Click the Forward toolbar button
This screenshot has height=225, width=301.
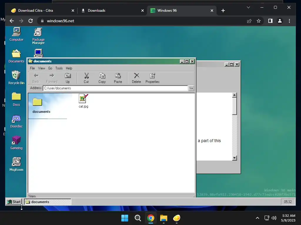coord(52,78)
